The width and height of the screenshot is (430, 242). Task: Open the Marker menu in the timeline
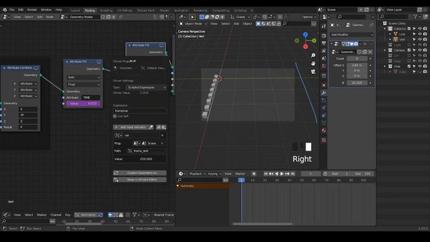pyautogui.click(x=240, y=173)
